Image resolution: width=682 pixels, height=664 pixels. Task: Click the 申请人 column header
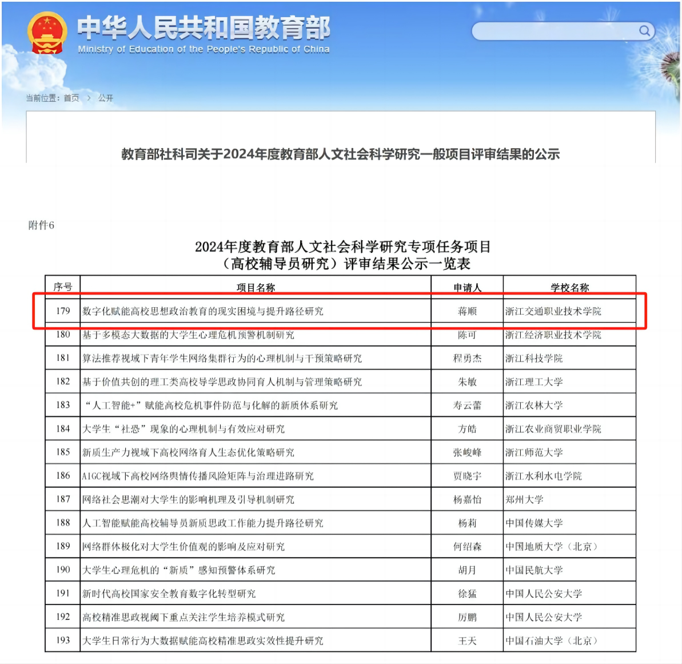coord(467,288)
